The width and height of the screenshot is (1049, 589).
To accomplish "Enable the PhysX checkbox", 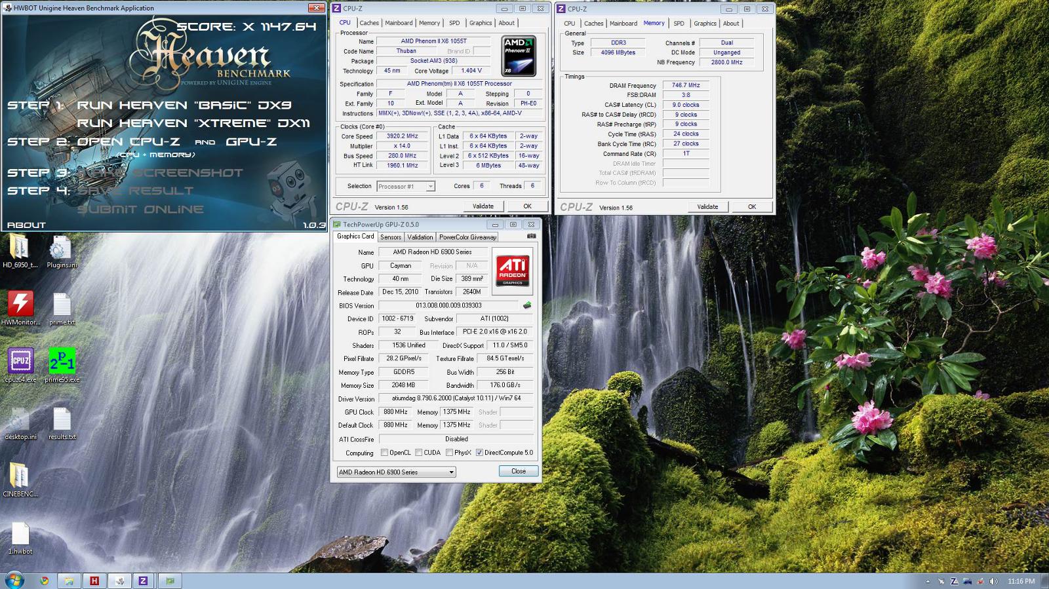I will 449,453.
